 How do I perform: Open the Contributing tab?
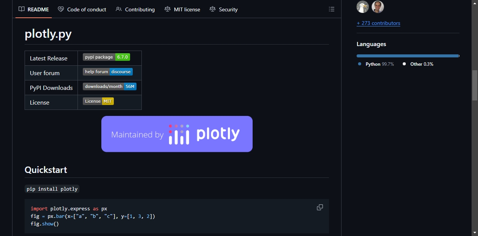(x=135, y=9)
